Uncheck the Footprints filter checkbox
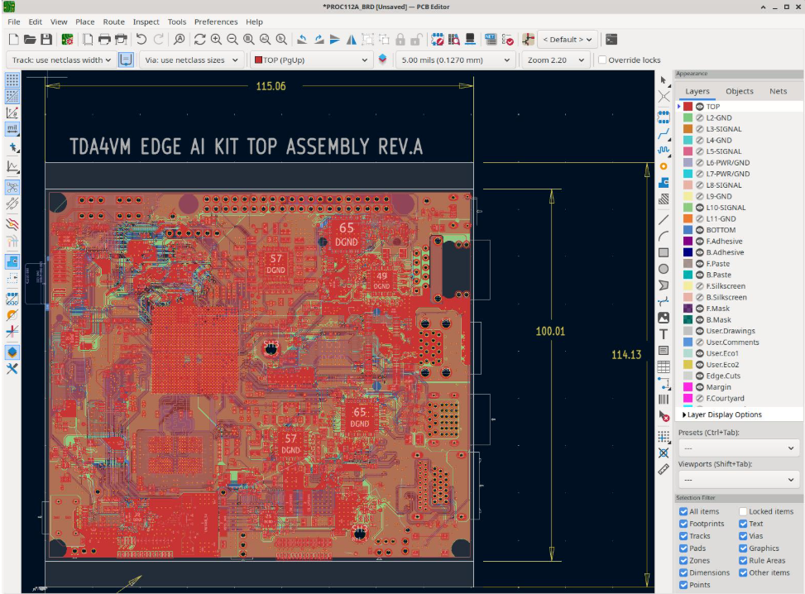 point(683,524)
